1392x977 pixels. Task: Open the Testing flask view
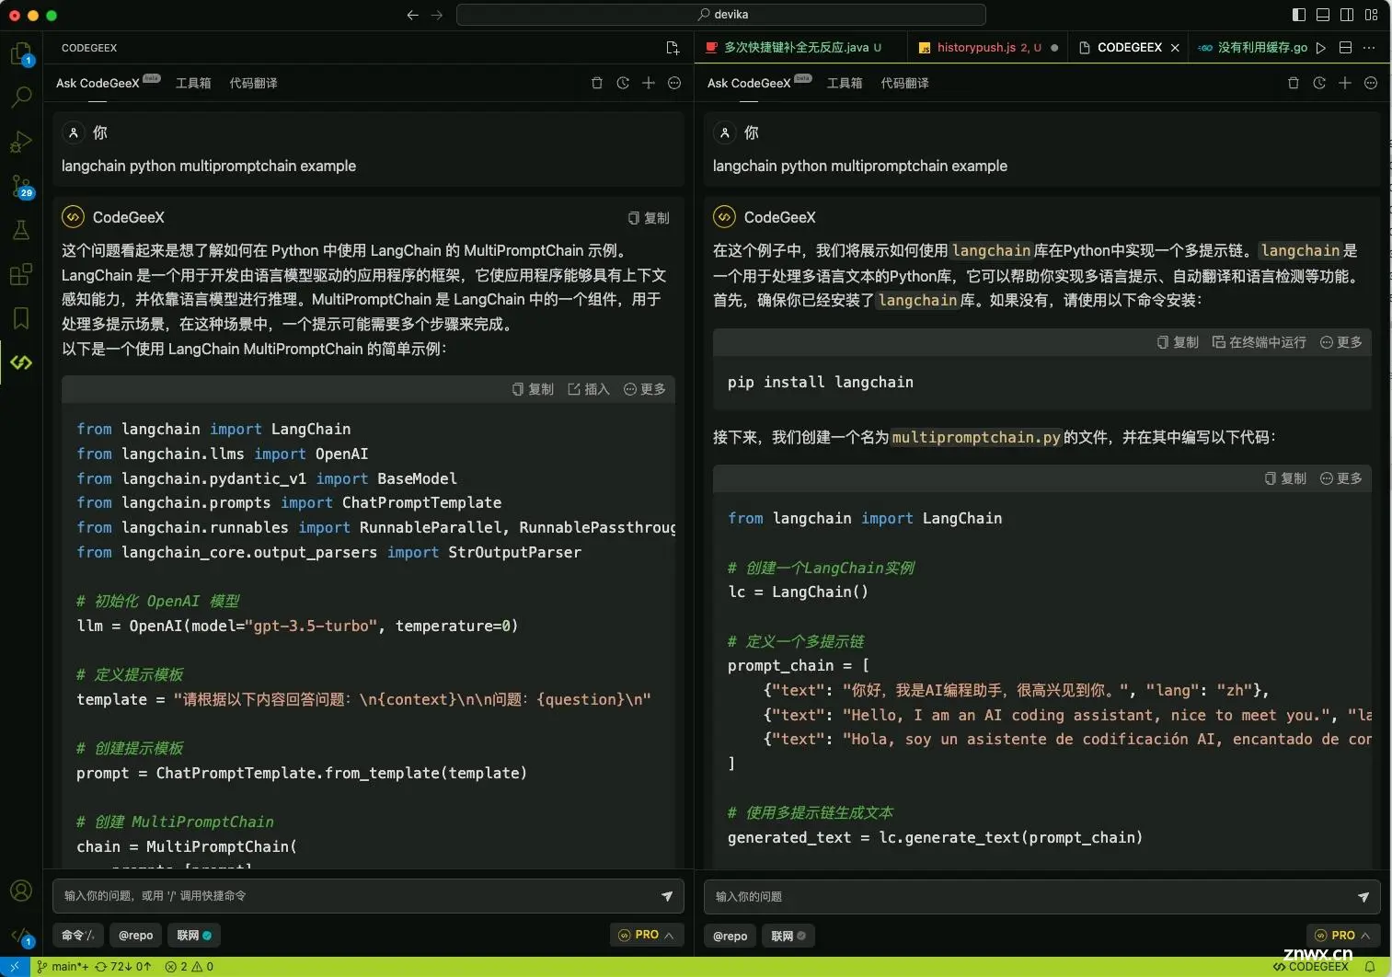[x=20, y=230]
